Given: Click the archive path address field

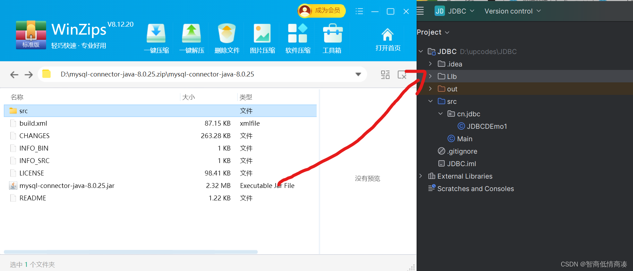Looking at the screenshot, I should tap(202, 74).
